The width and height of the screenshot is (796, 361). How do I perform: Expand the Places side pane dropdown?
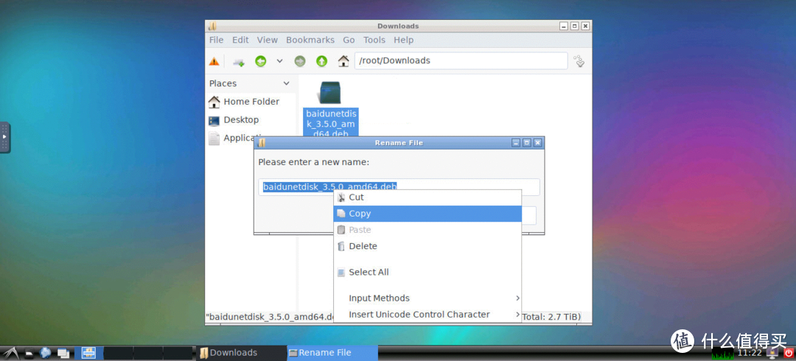286,83
